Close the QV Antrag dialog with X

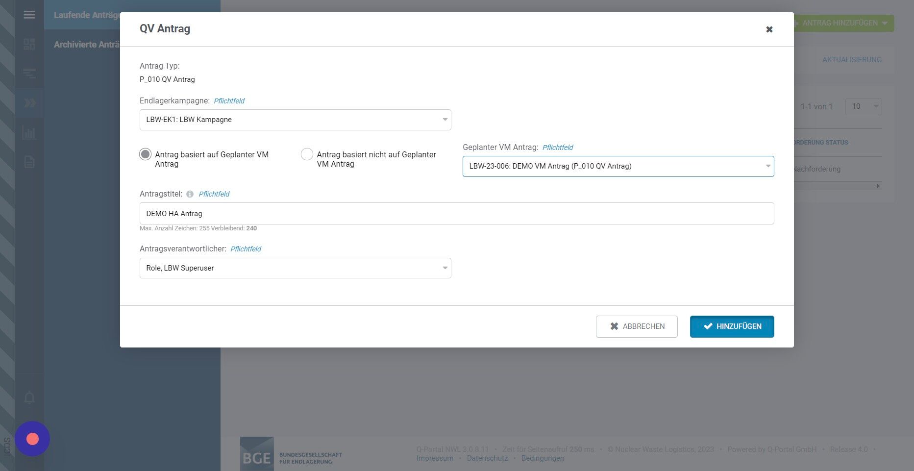click(x=769, y=29)
